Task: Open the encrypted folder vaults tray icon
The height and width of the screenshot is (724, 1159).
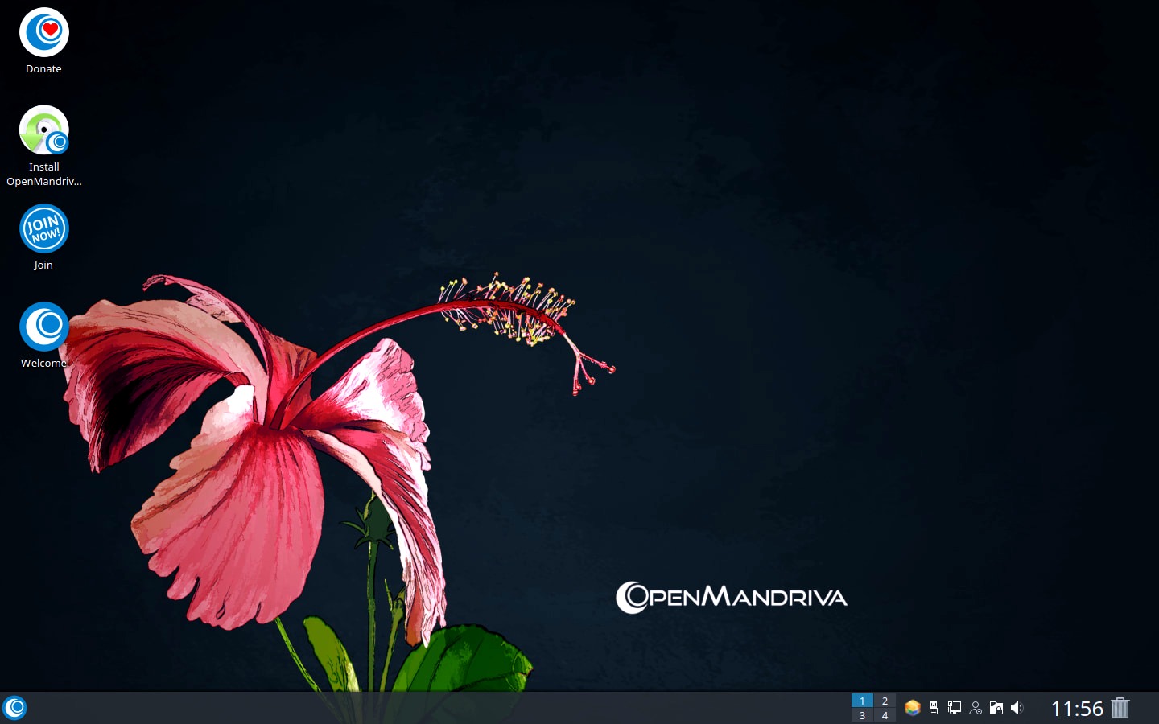Action: [x=996, y=708]
